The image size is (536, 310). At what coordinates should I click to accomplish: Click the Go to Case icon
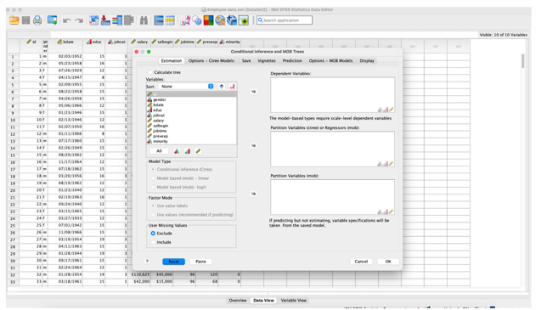pyautogui.click(x=93, y=20)
